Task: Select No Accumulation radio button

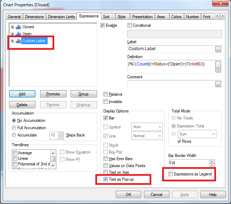Action: [x=14, y=120]
